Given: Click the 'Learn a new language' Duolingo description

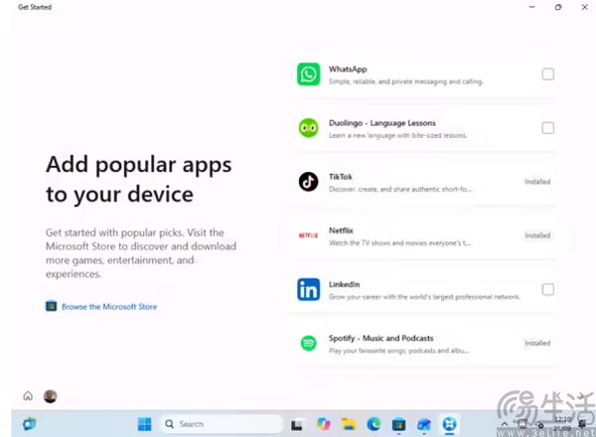Looking at the screenshot, I should point(397,135).
